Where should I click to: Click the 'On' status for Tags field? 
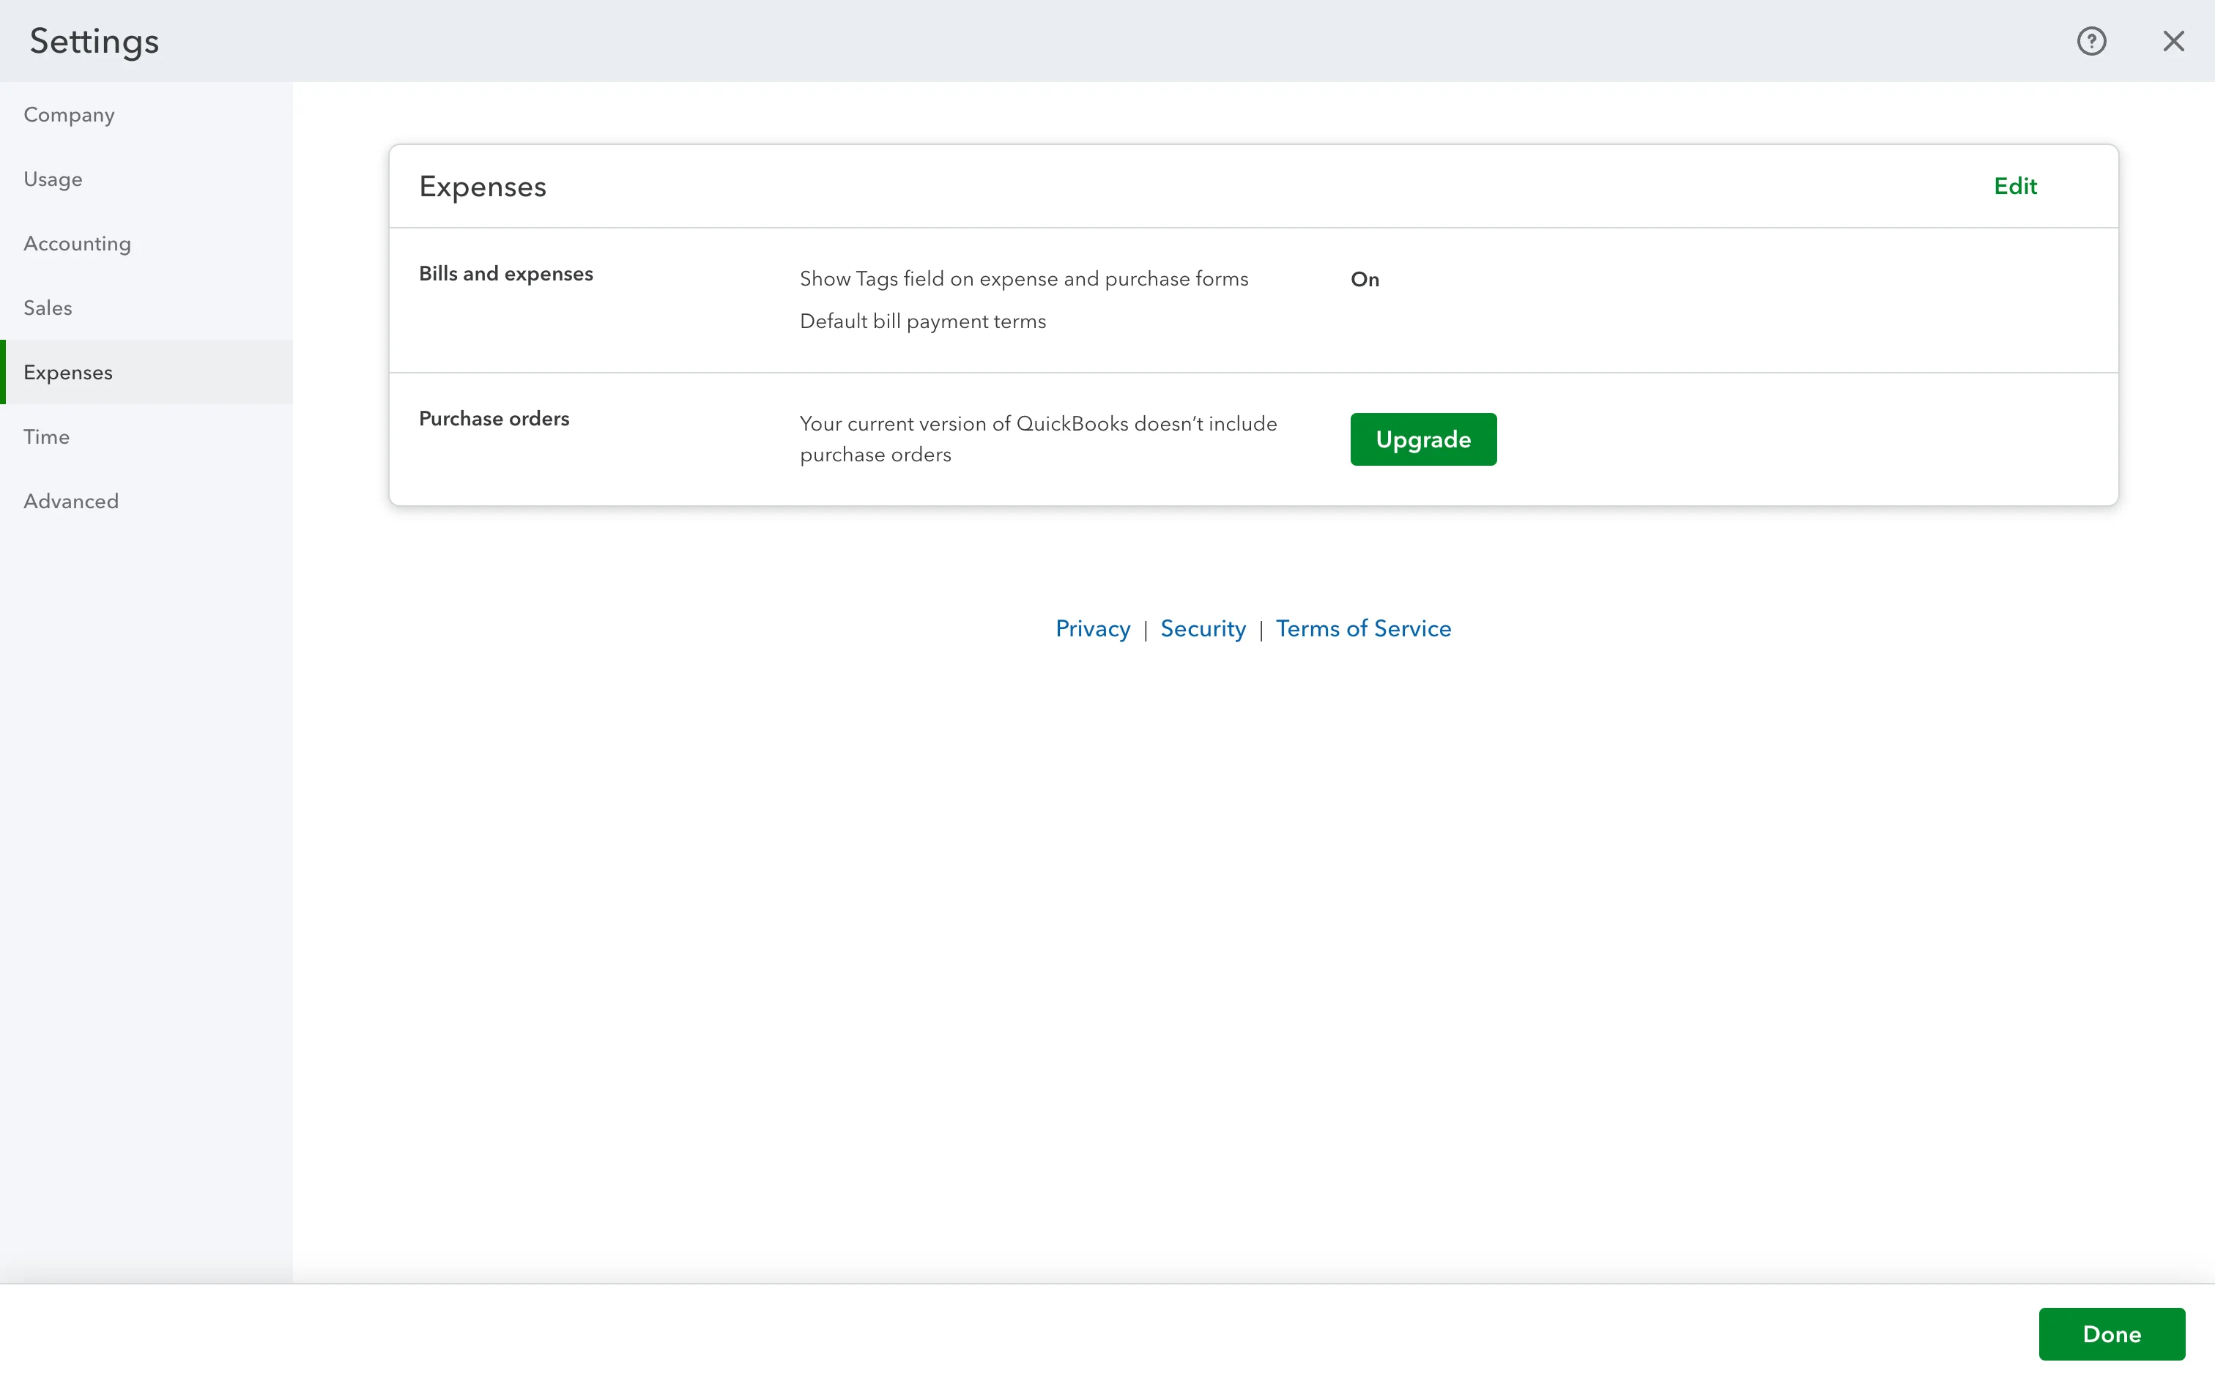pos(1364,279)
